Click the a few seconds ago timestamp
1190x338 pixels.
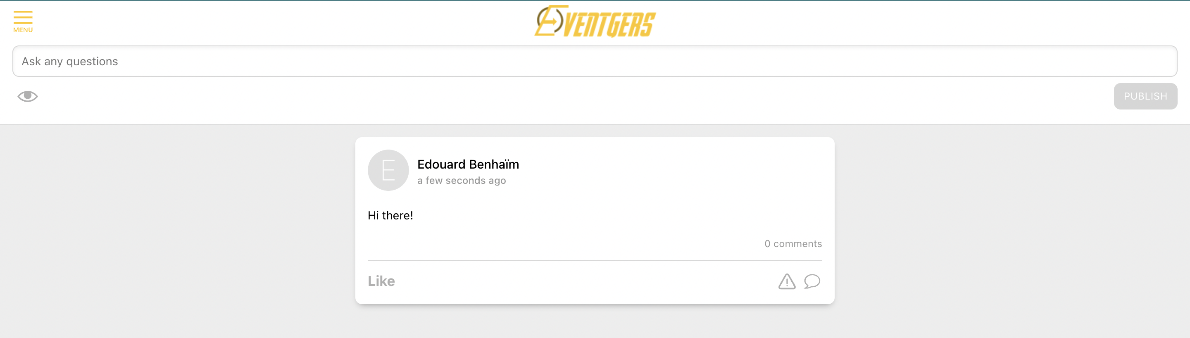462,181
